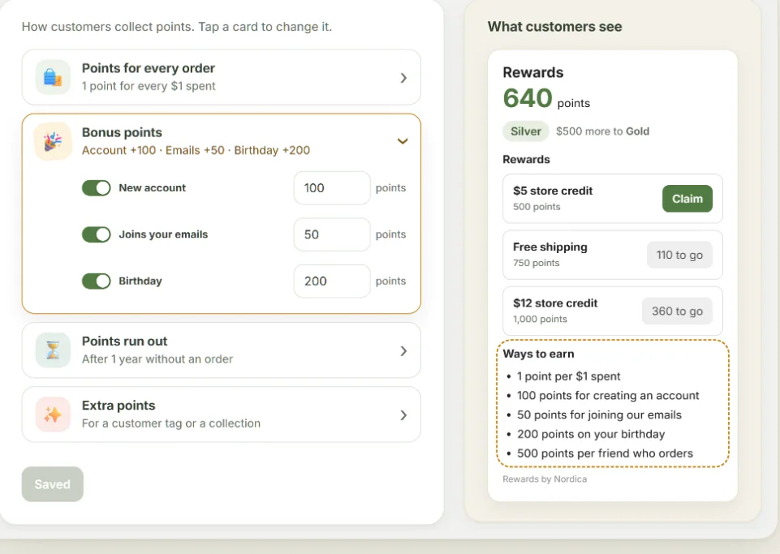Viewport: 780px width, 554px height.
Task: Click the Saved button
Action: pyautogui.click(x=52, y=484)
